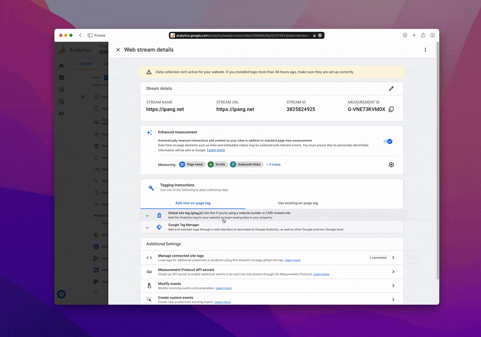Screen dimensions: 481x337
Task: Click the Safari downloads icon
Action: [405, 35]
